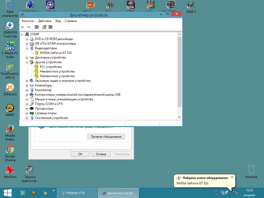264x198 pixels.
Task: Expand Звуковые, видео и игровые устройства
Action: [x=27, y=81]
